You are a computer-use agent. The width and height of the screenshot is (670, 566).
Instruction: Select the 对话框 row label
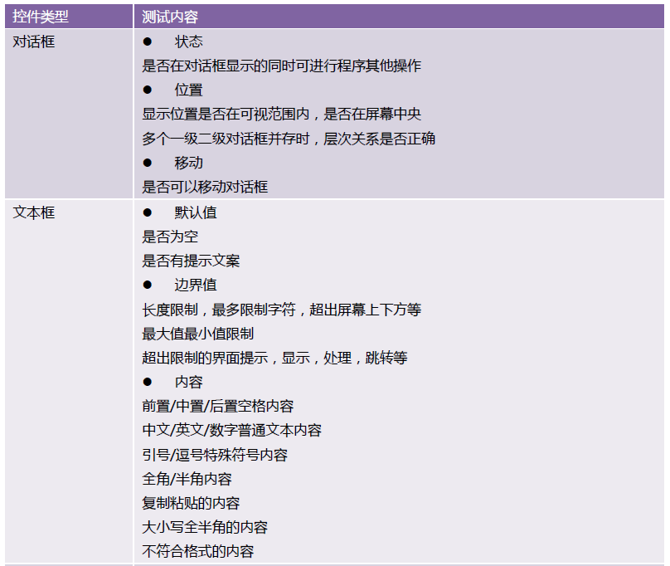(33, 42)
